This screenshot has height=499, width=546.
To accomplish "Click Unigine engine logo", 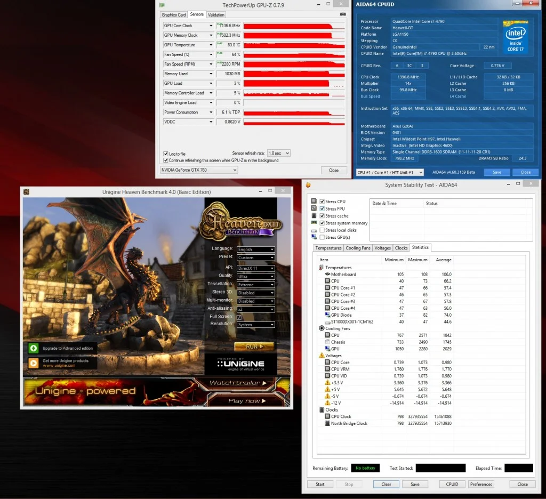I will tap(240, 364).
